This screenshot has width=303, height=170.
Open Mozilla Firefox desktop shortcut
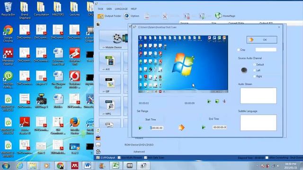tap(75, 126)
